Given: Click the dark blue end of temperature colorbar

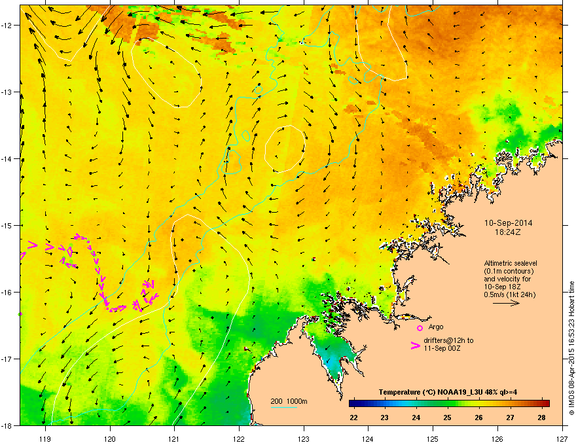Looking at the screenshot, I should [x=353, y=403].
